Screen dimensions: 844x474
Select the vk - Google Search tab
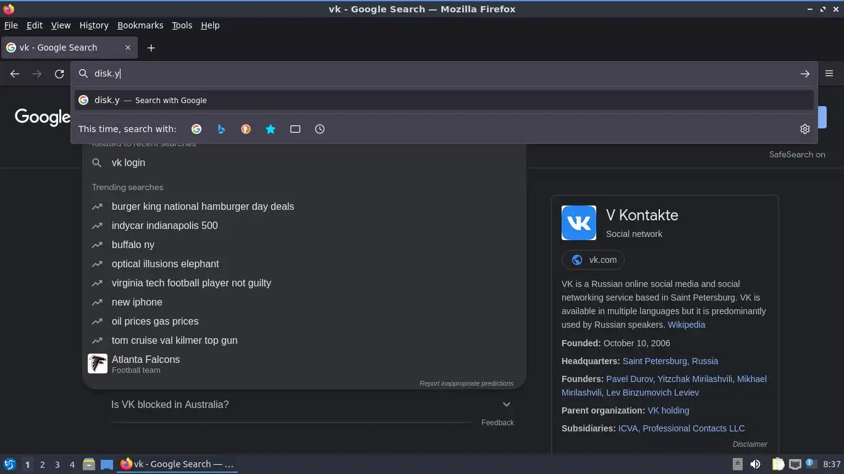tap(69, 48)
